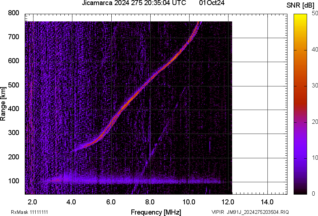This screenshot has width=318, height=216.
Task: Click the range tick label '800'
Action: (13, 13)
